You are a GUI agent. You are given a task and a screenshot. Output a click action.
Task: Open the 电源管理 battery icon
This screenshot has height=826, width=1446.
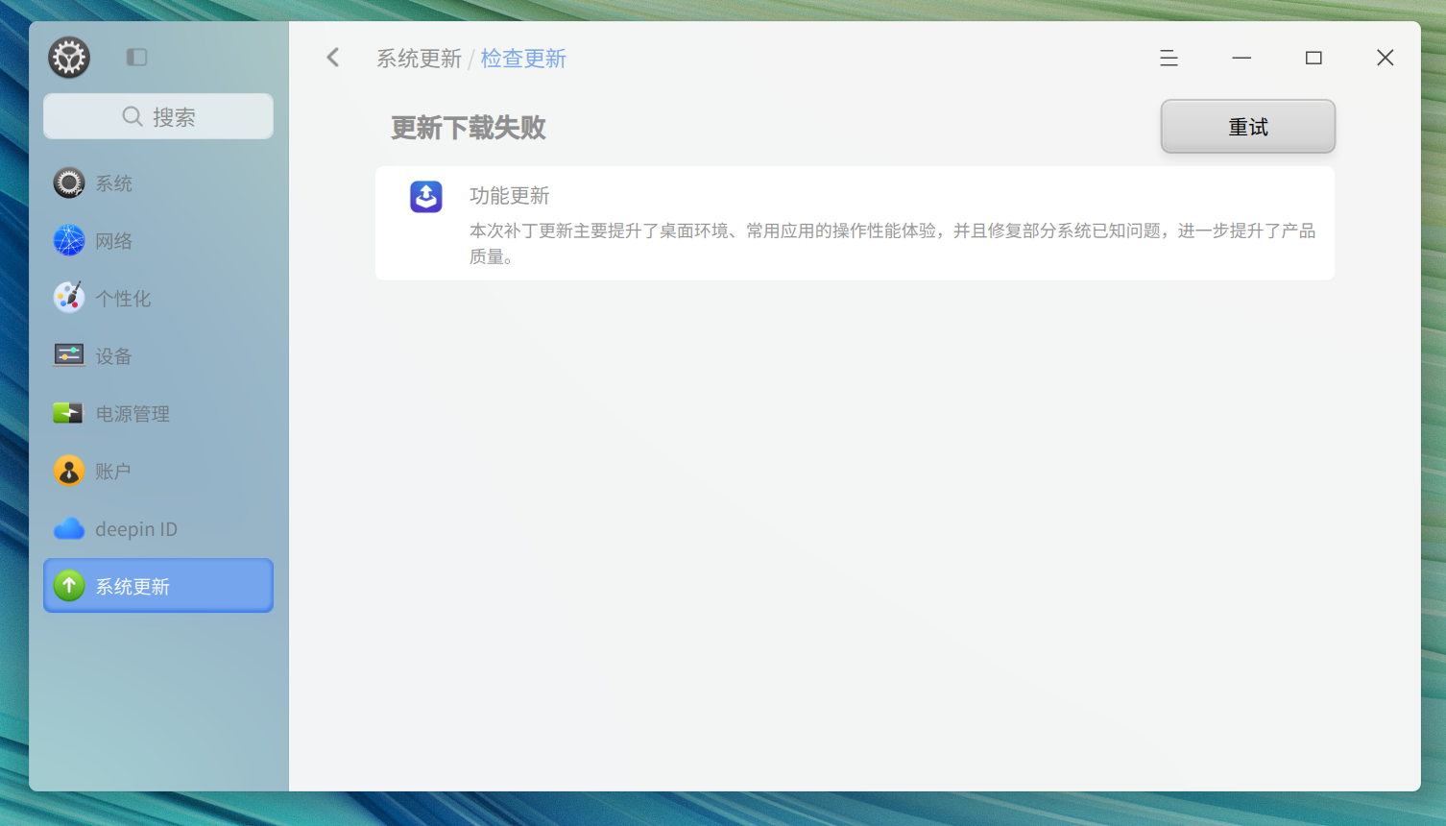(x=69, y=413)
